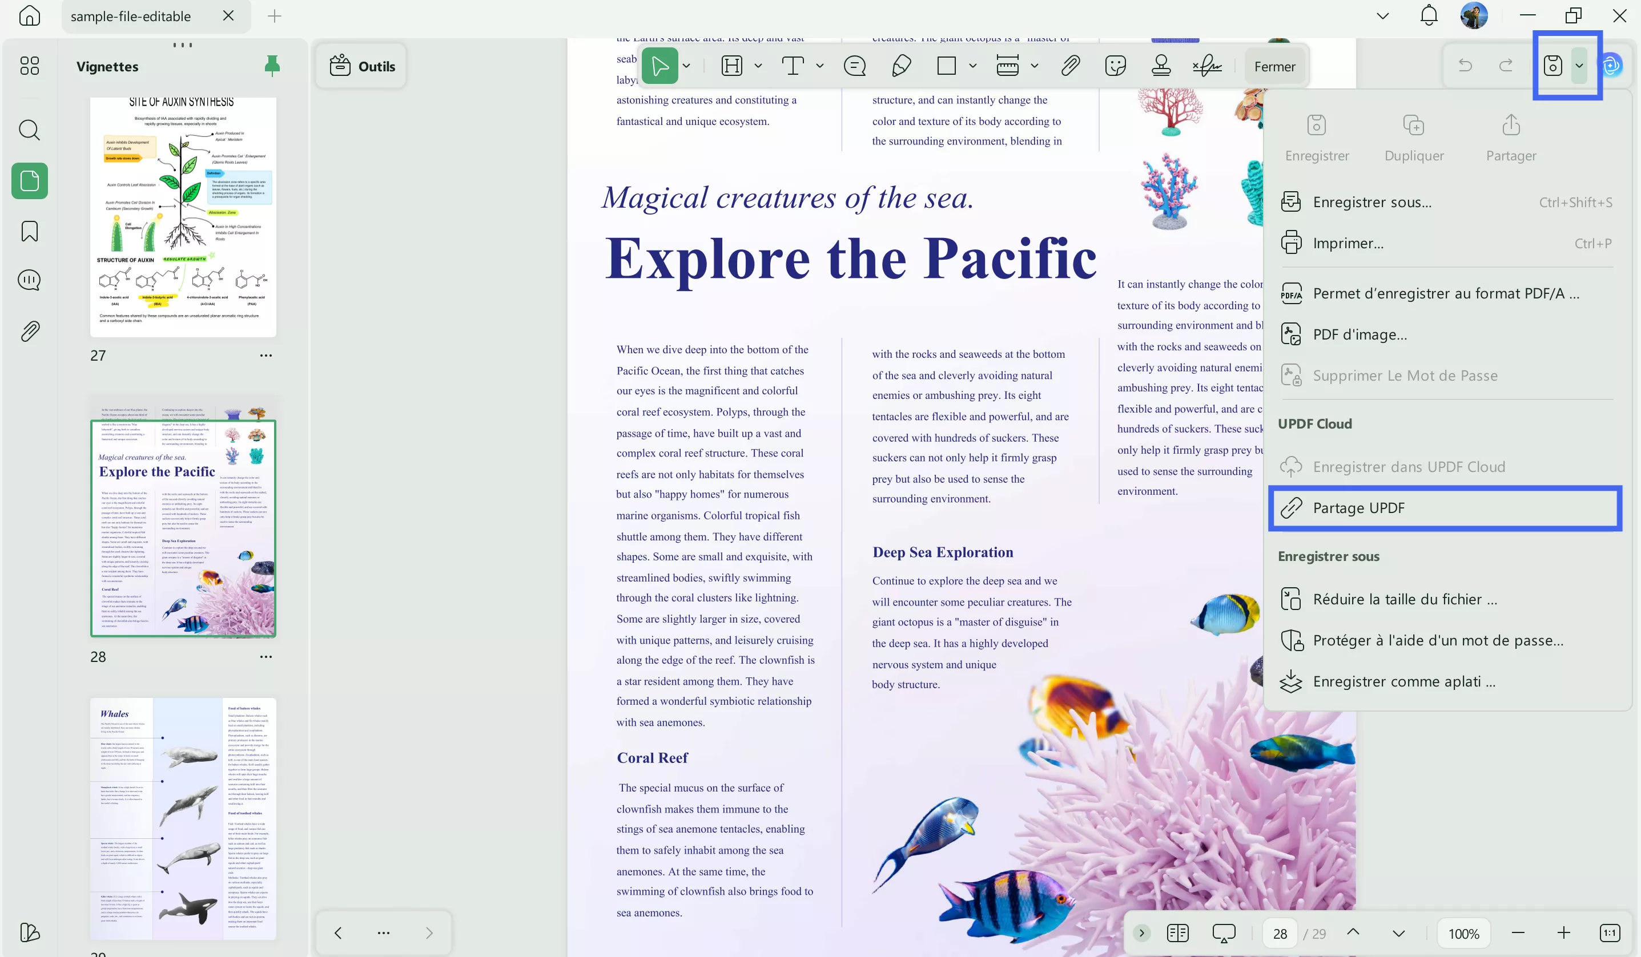Open the save button dropdown chevron

tap(1580, 66)
